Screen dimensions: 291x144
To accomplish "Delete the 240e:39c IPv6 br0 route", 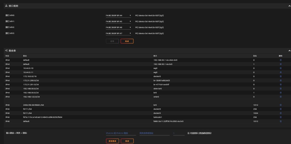I will pos(281,105).
